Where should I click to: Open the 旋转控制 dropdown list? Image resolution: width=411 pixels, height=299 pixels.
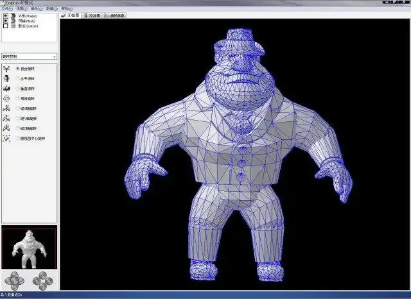[30, 56]
